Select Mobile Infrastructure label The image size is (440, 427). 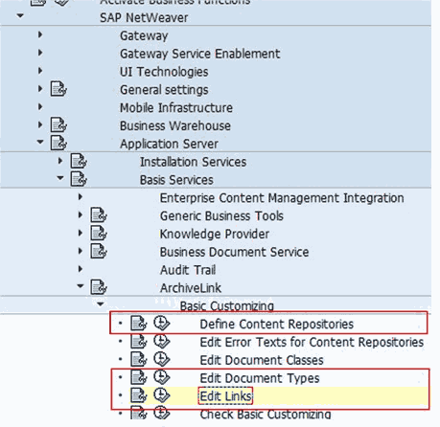point(176,108)
